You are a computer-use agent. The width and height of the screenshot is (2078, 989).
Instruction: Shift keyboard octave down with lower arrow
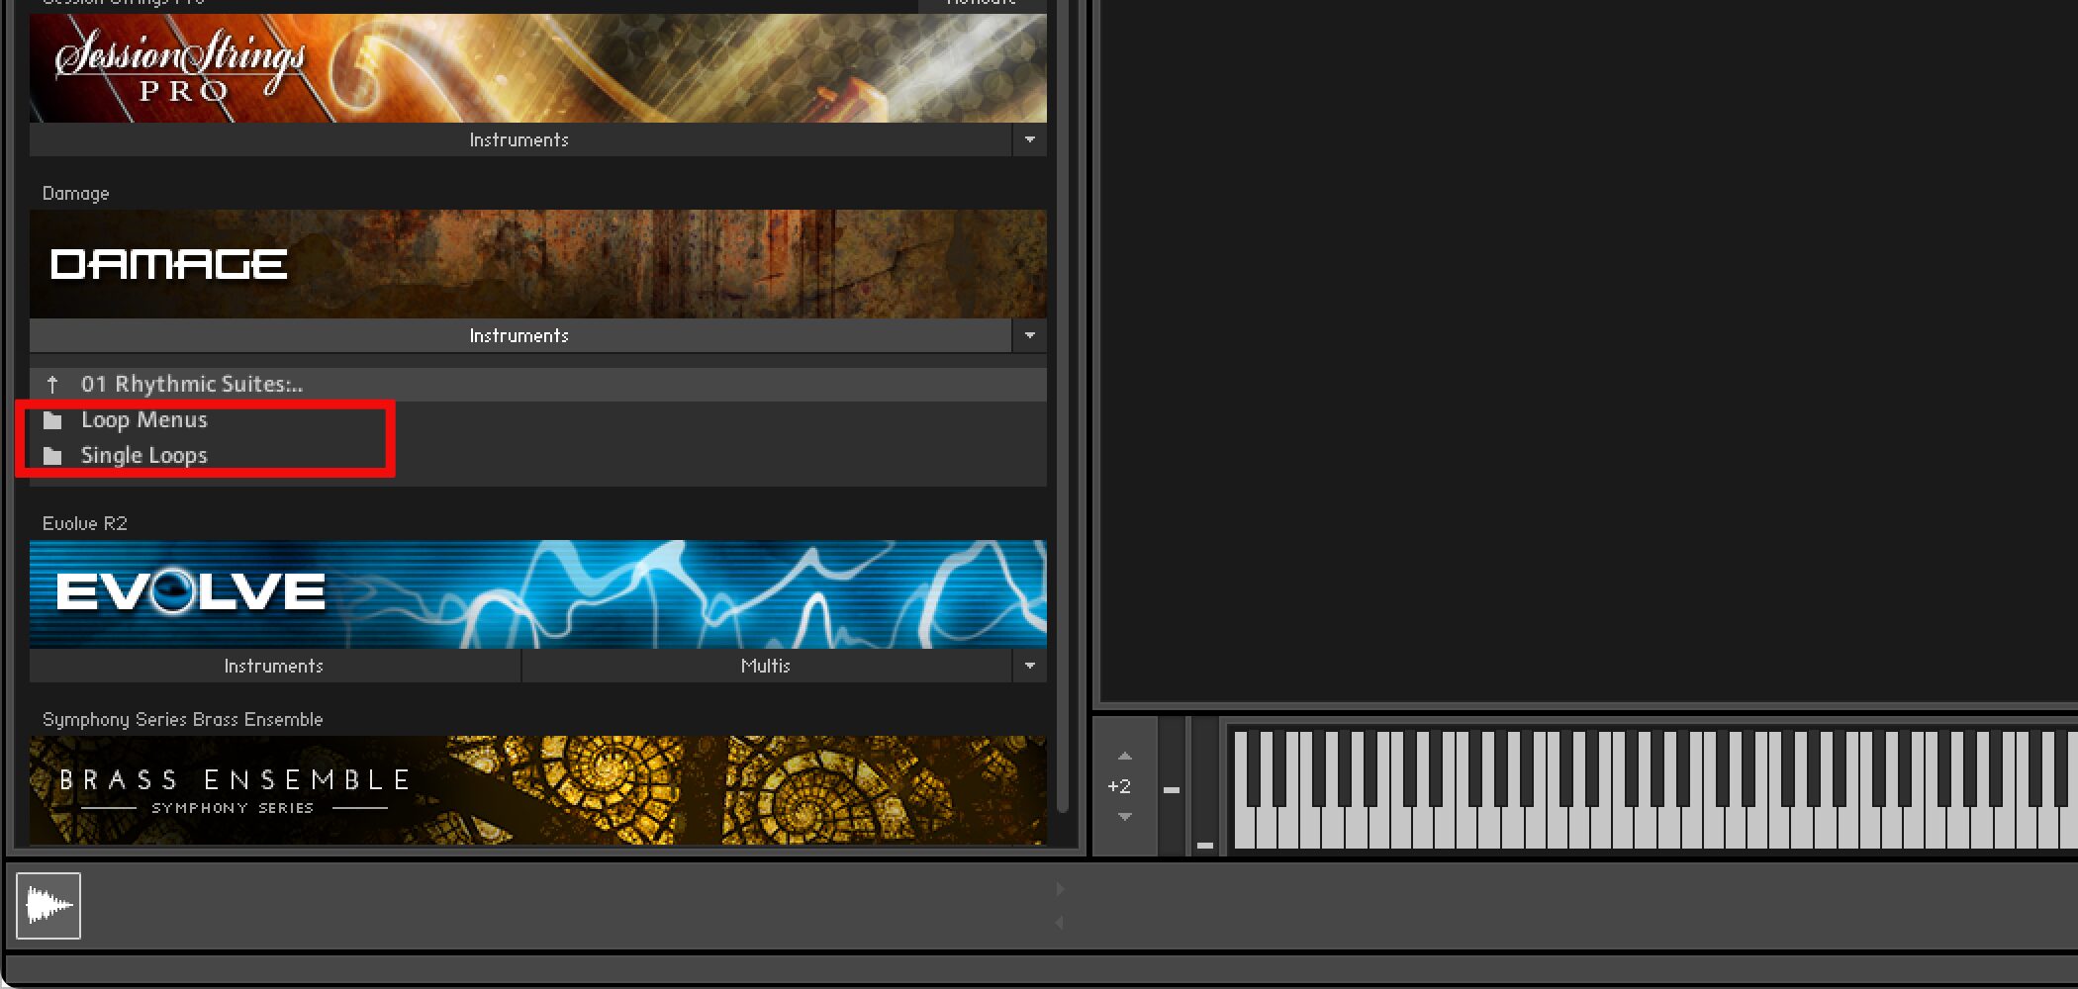(x=1125, y=817)
